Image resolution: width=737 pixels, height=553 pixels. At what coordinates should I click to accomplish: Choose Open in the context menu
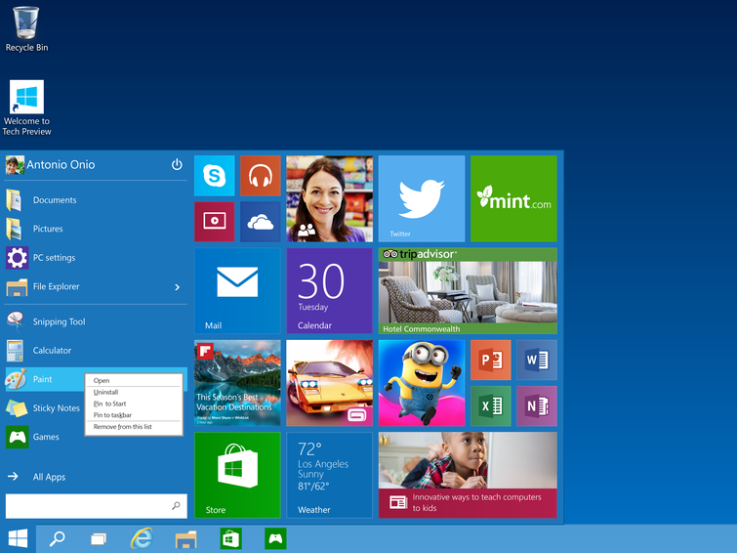pos(134,381)
